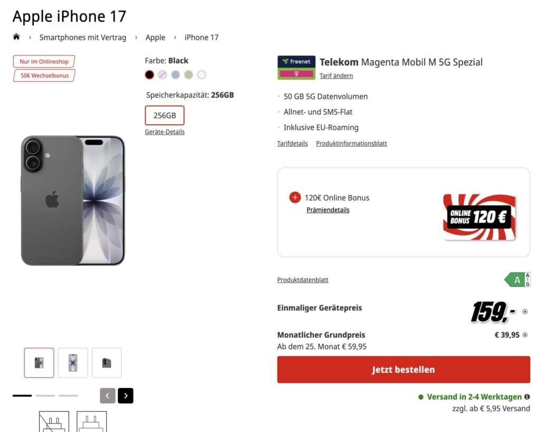Open the Apple breadcrumb item
The height and width of the screenshot is (432, 540).
coord(156,37)
